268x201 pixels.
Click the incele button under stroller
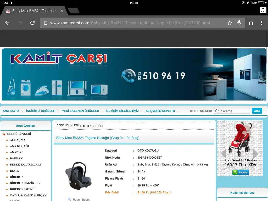coord(241,172)
